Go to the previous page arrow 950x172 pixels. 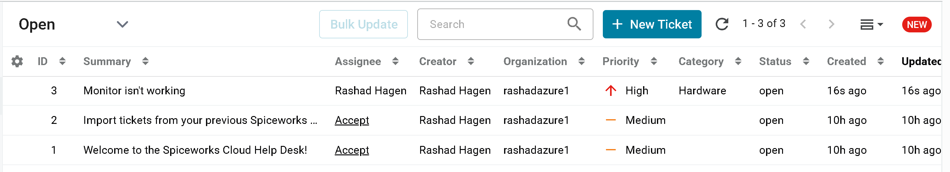[803, 24]
